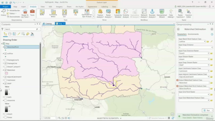Switch Contents to List By Snapping
The image size is (215, 121).
click(x=23, y=34)
